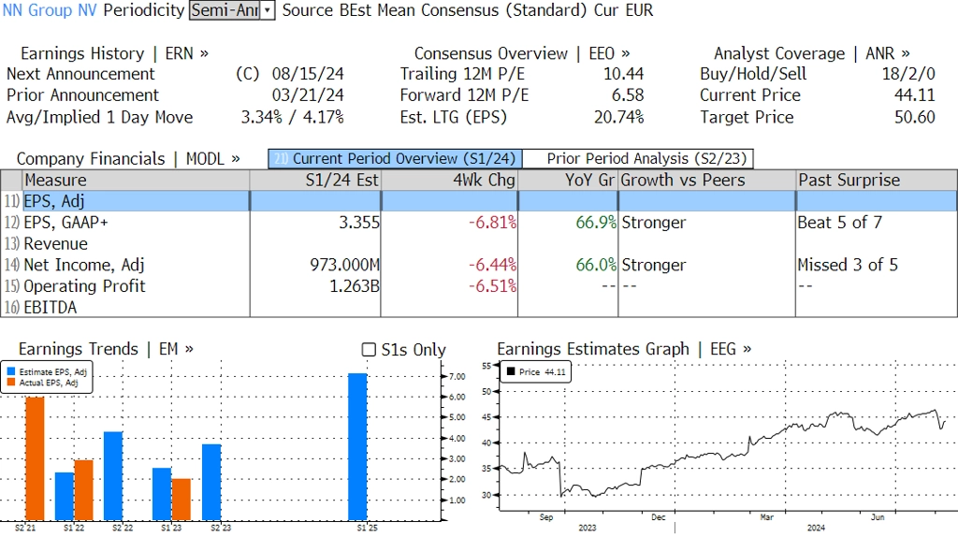This screenshot has height=537, width=958.
Task: Click the Est. LTG (EPS) value 20.74%
Action: pos(619,117)
